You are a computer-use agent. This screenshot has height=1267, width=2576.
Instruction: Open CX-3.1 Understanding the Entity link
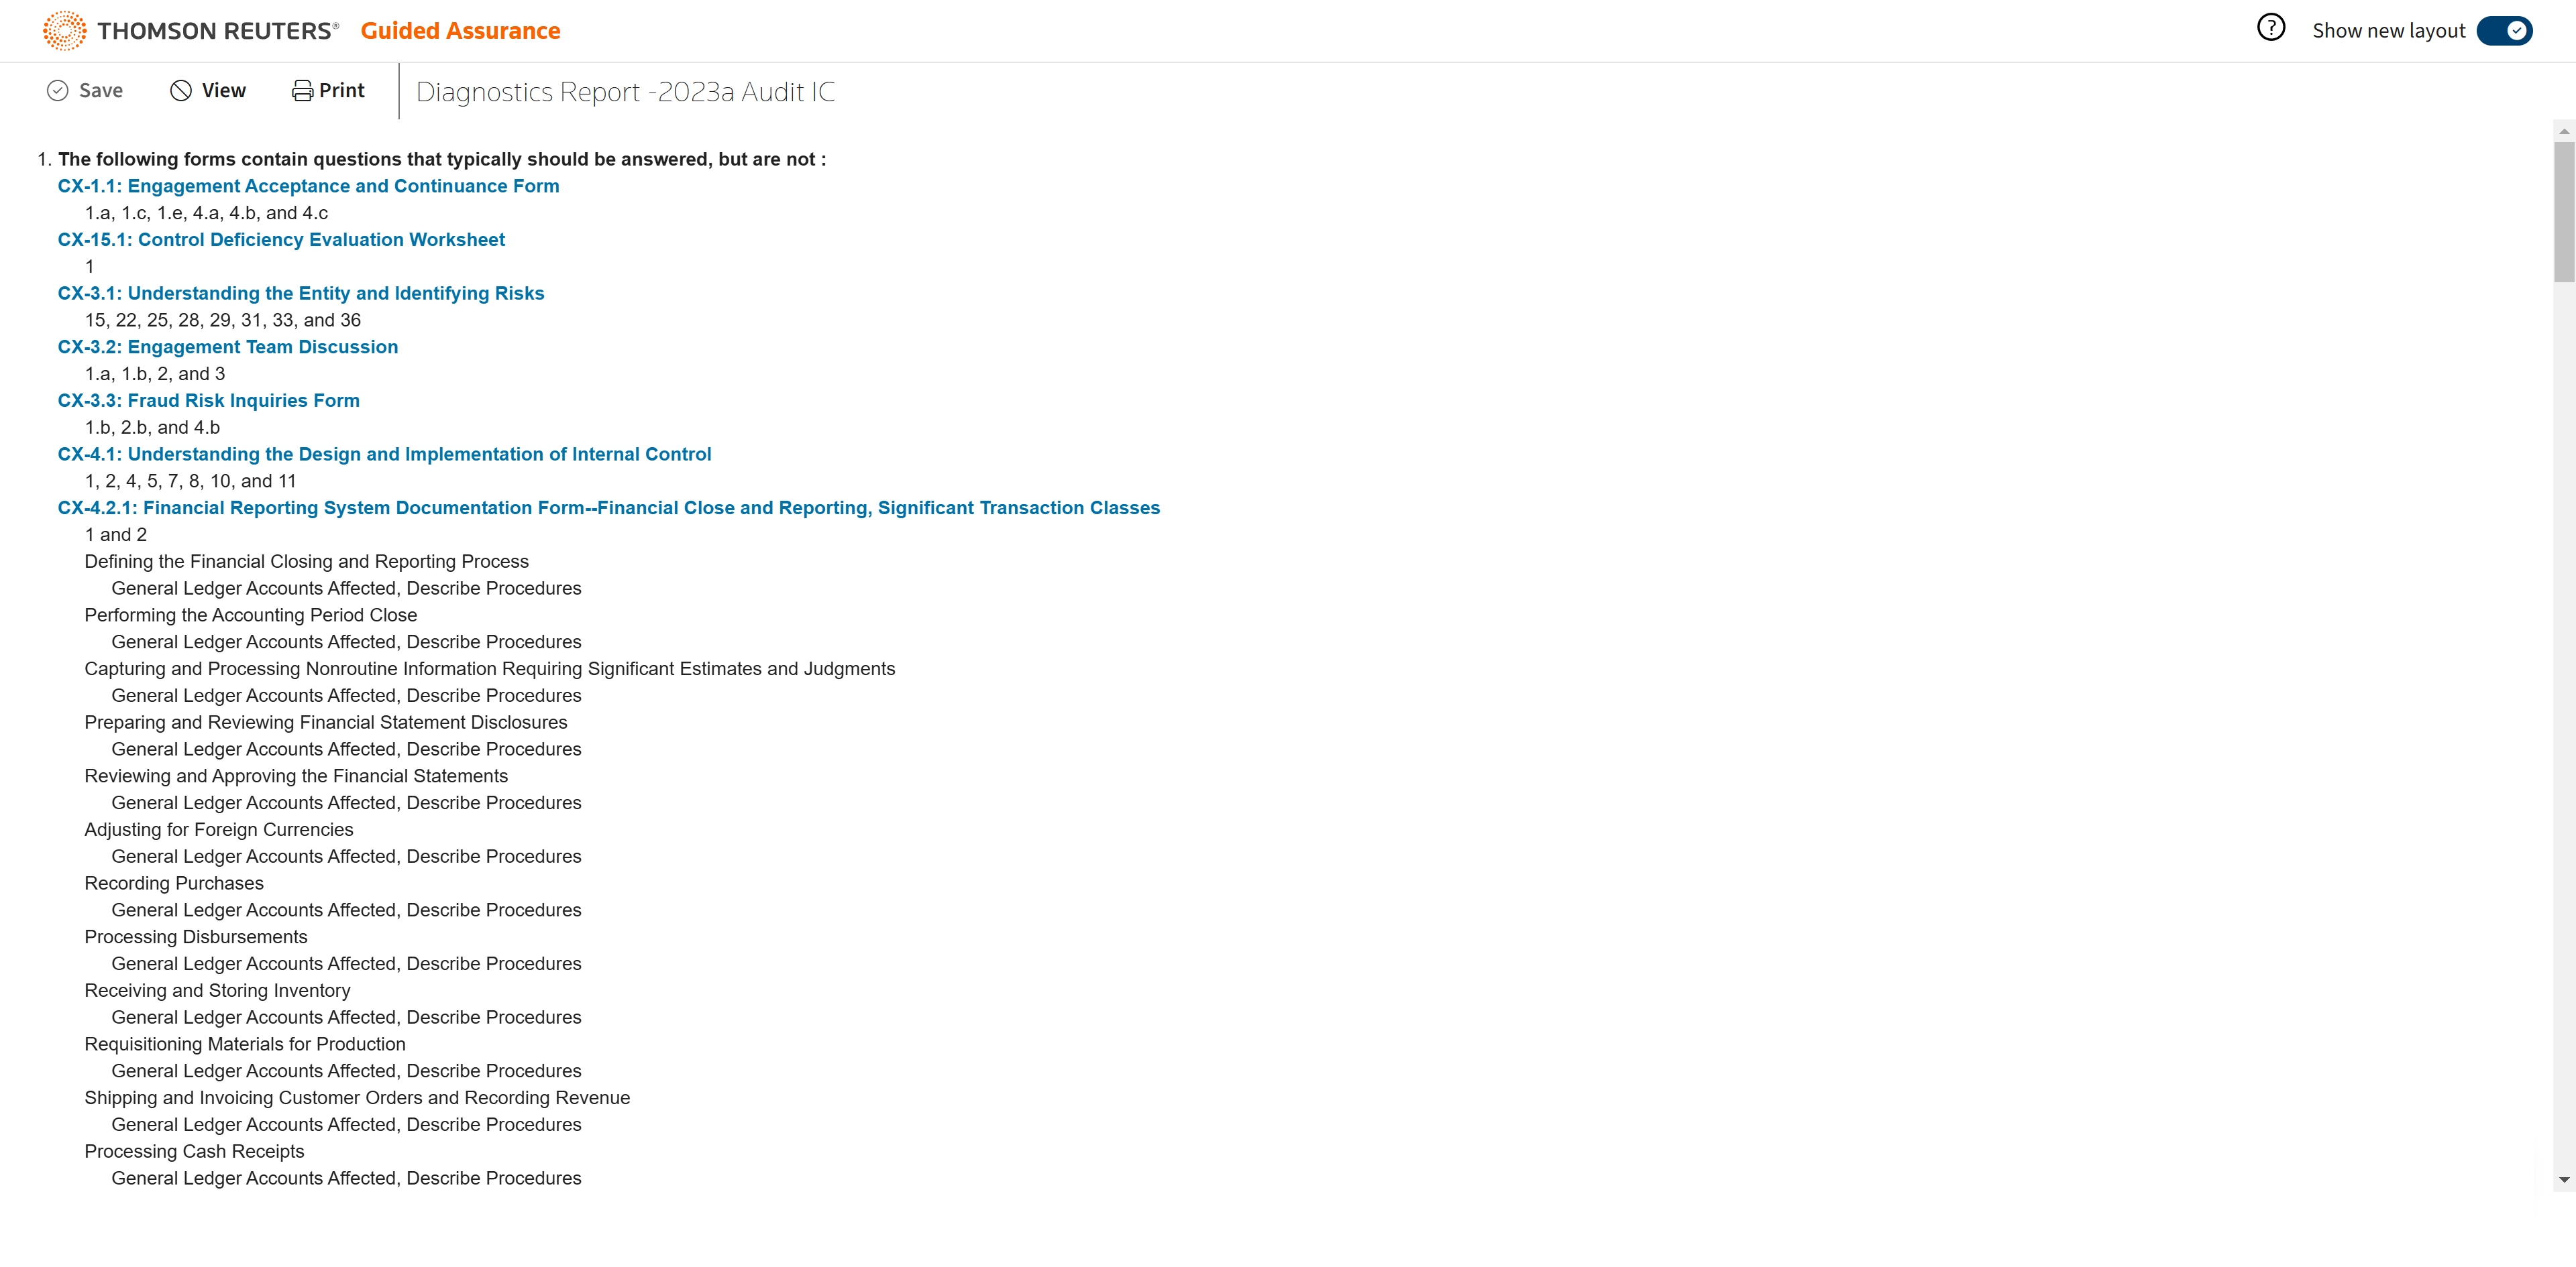(x=300, y=294)
